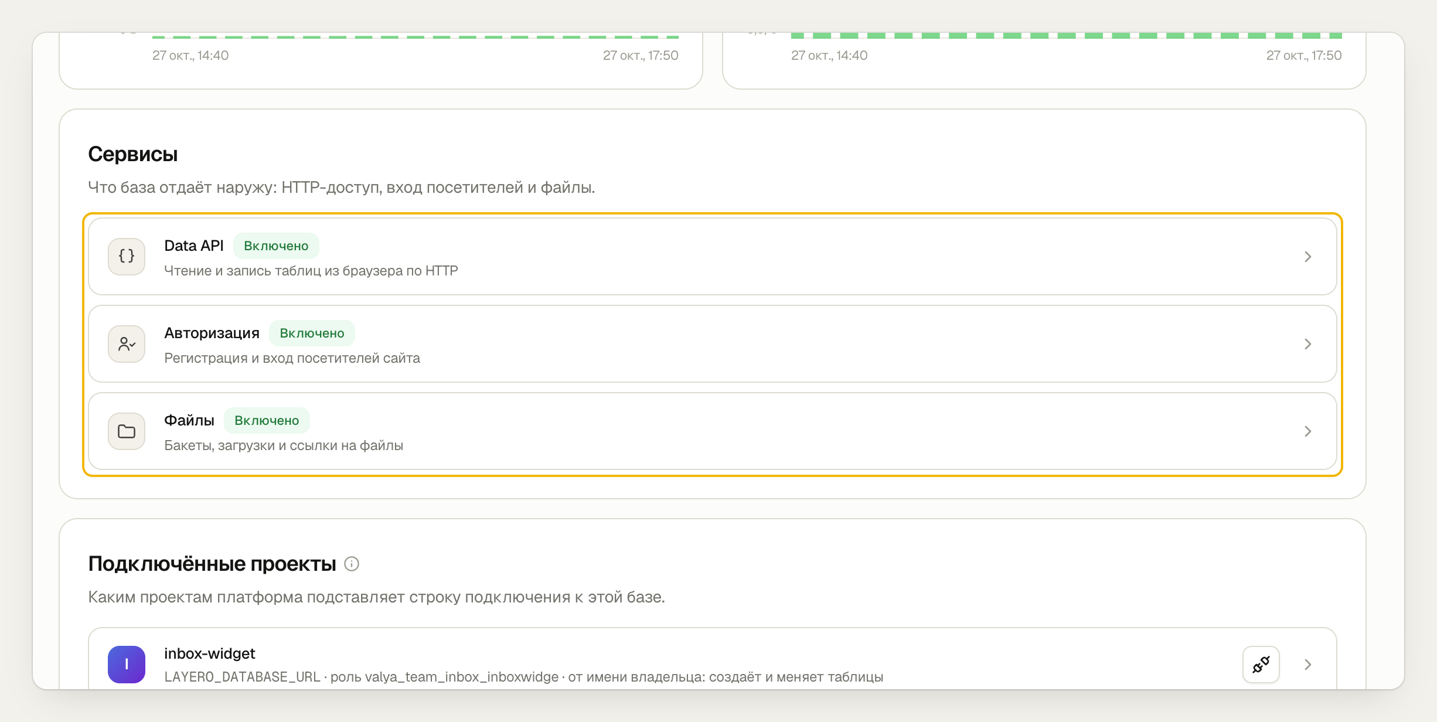
Task: Click the right chart's '27 окт., 17:50' label
Action: coord(1304,55)
